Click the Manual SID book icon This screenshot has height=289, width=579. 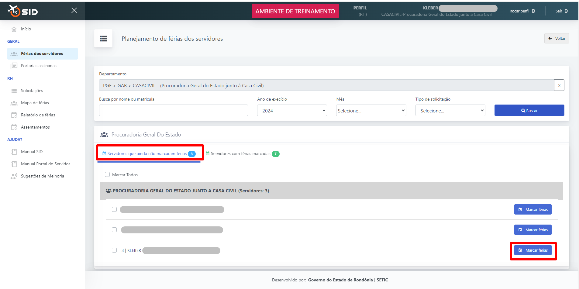pos(14,152)
